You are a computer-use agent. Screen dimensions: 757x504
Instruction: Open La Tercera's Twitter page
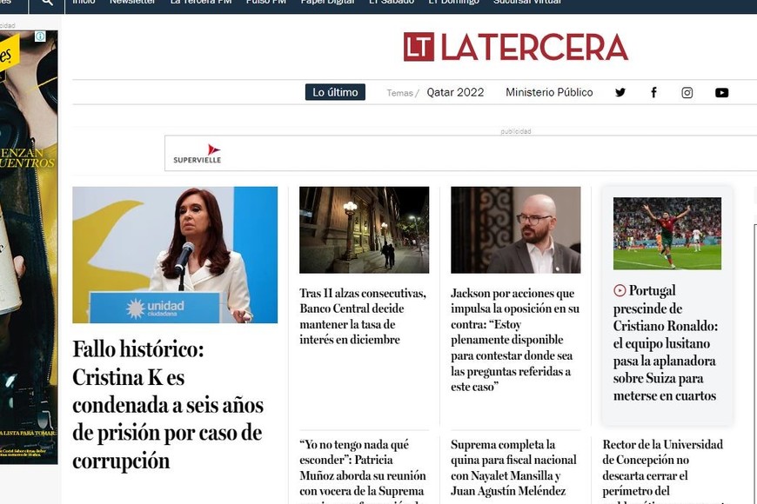[620, 93]
